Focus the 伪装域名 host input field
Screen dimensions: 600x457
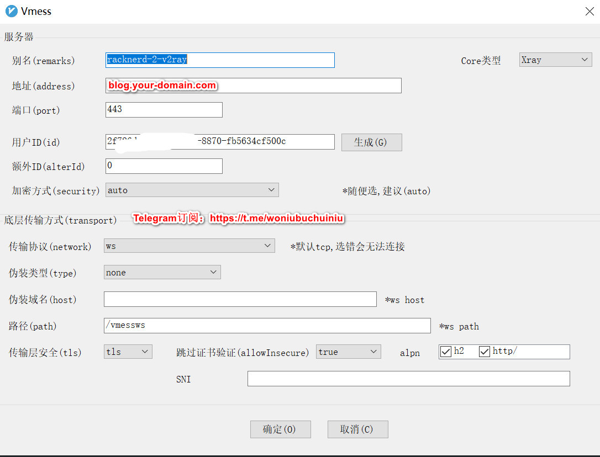pyautogui.click(x=240, y=299)
